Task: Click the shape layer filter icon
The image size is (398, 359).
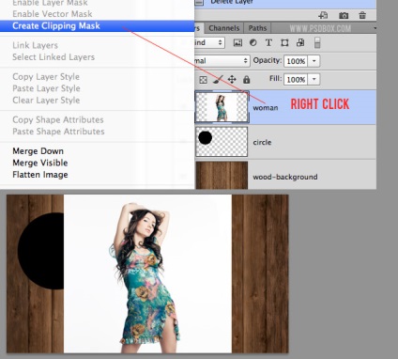Action: click(284, 42)
